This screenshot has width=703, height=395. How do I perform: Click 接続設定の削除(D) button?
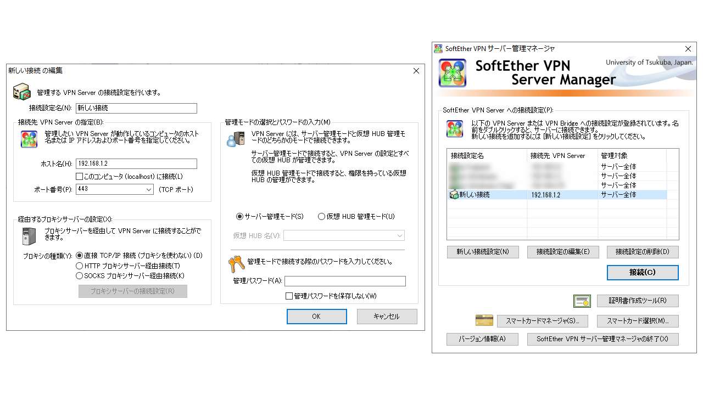pyautogui.click(x=643, y=252)
